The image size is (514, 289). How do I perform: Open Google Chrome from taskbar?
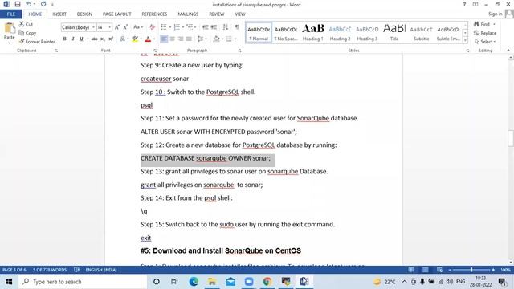pos(267,282)
